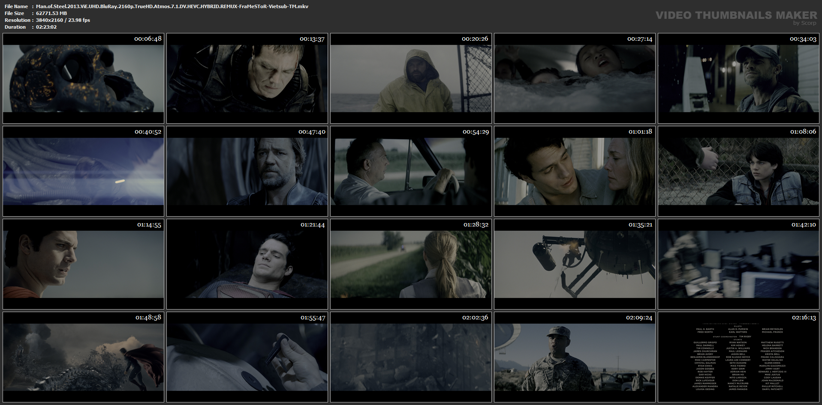Click the Resolution label

(x=18, y=20)
